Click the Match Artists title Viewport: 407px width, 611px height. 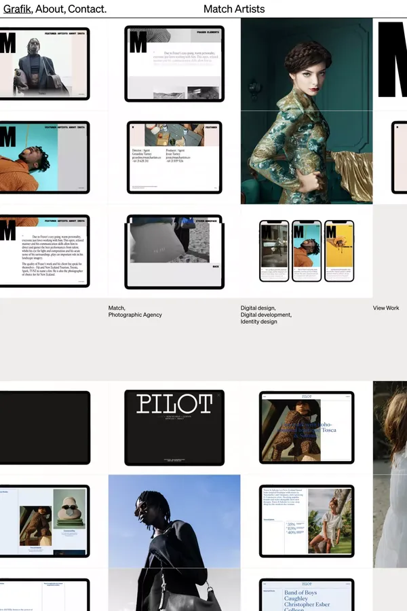coord(234,9)
